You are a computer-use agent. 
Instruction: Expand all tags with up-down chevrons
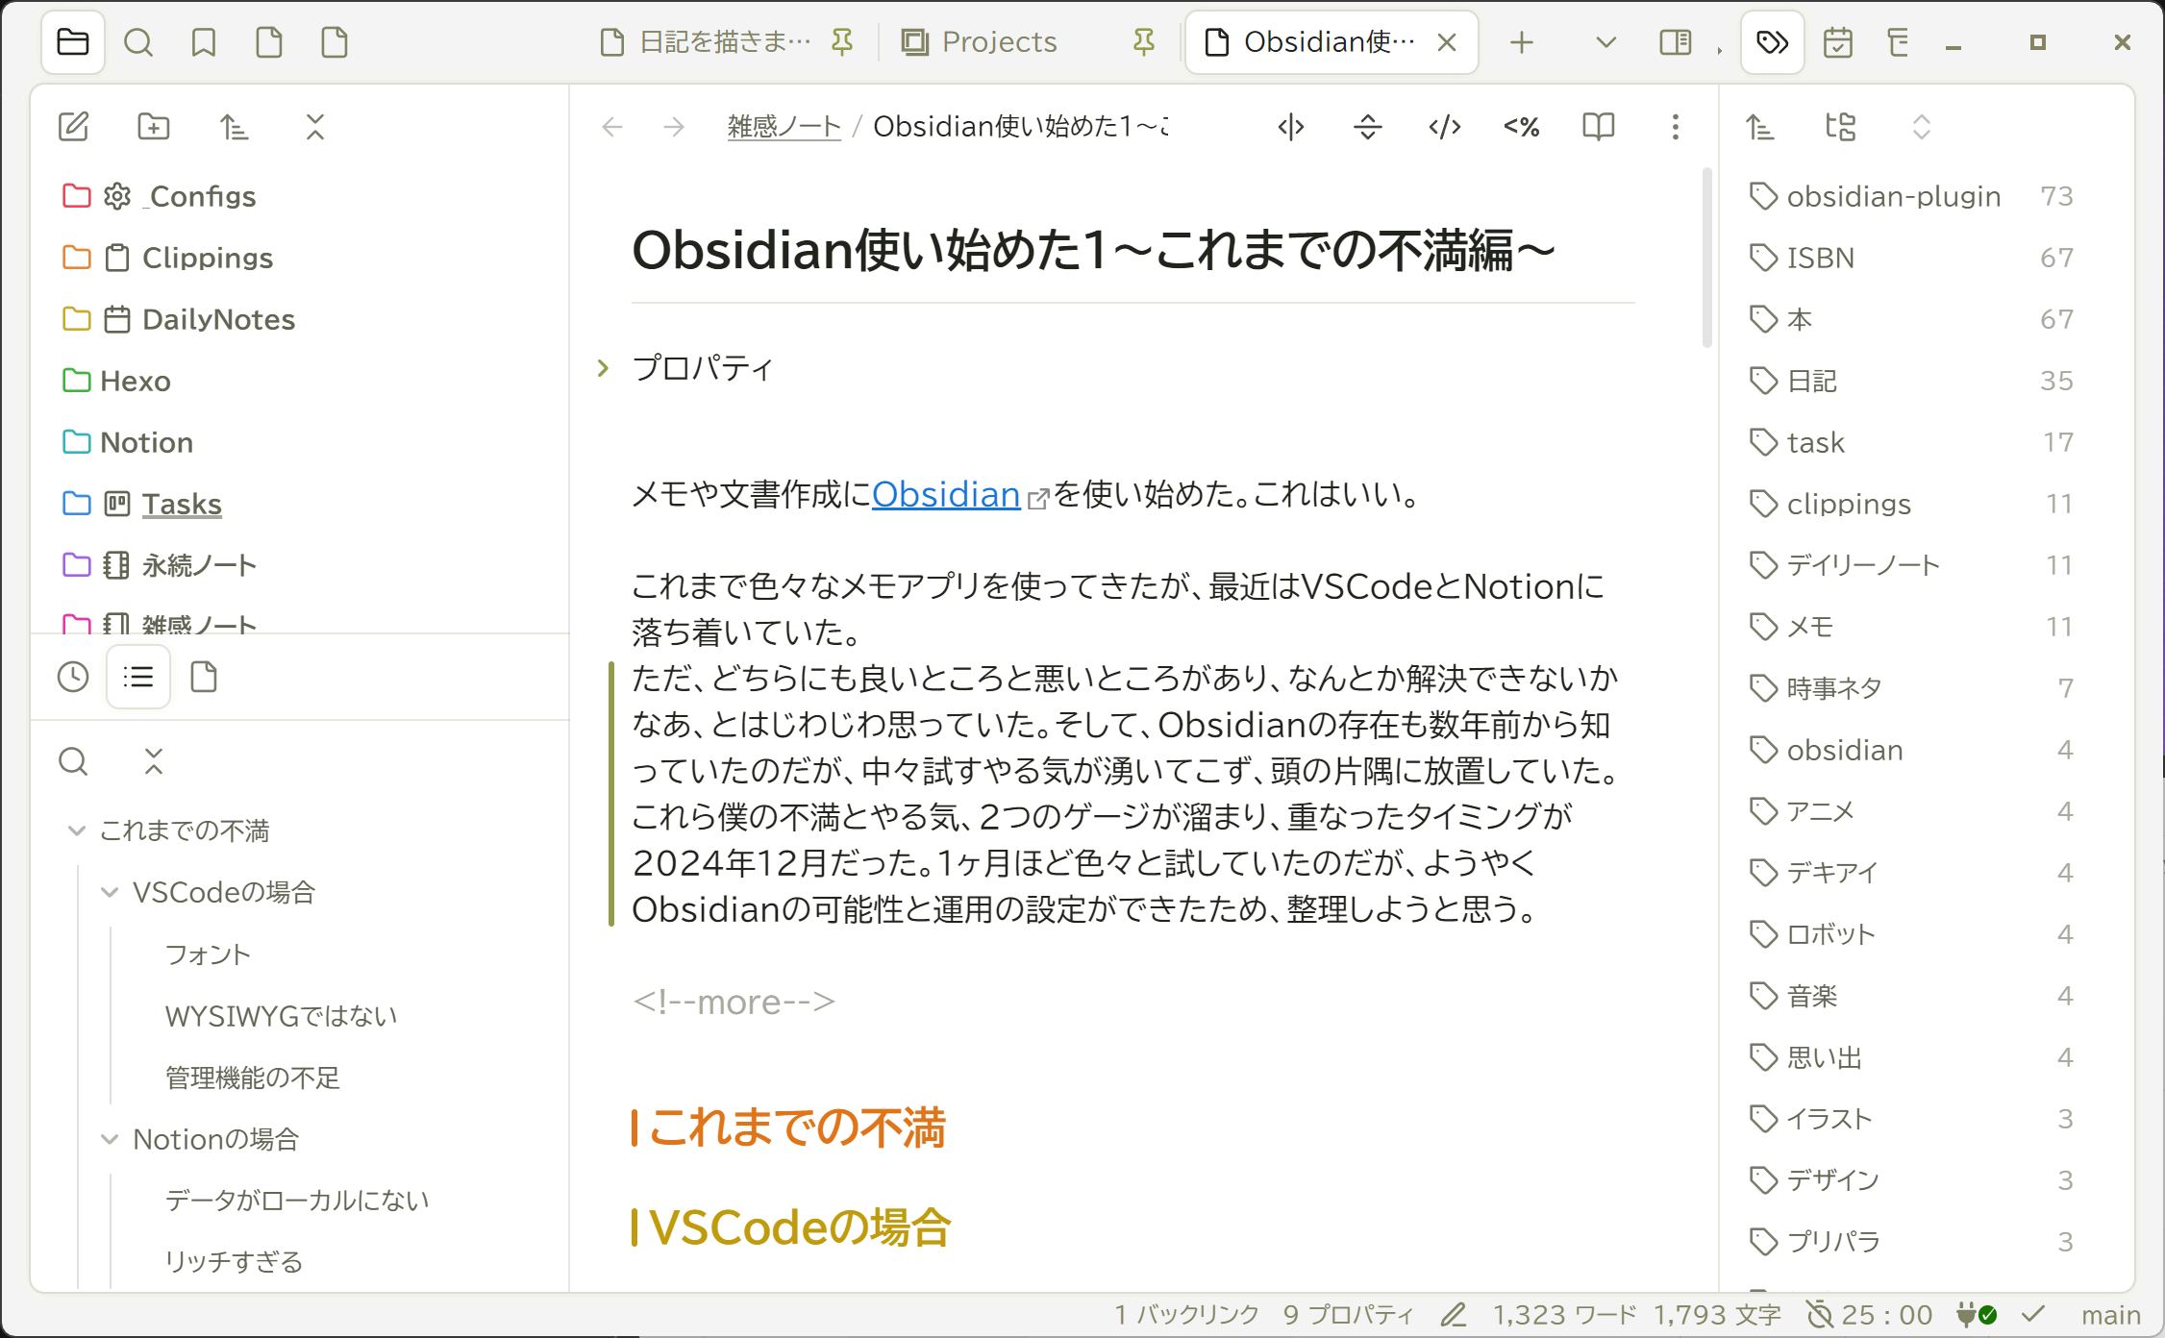pos(1922,127)
